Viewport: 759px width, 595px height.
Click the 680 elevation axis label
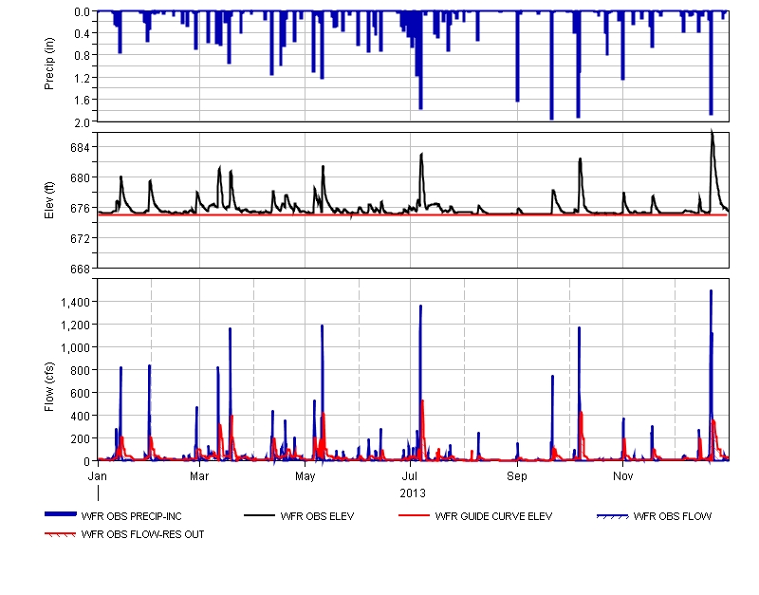pyautogui.click(x=81, y=178)
